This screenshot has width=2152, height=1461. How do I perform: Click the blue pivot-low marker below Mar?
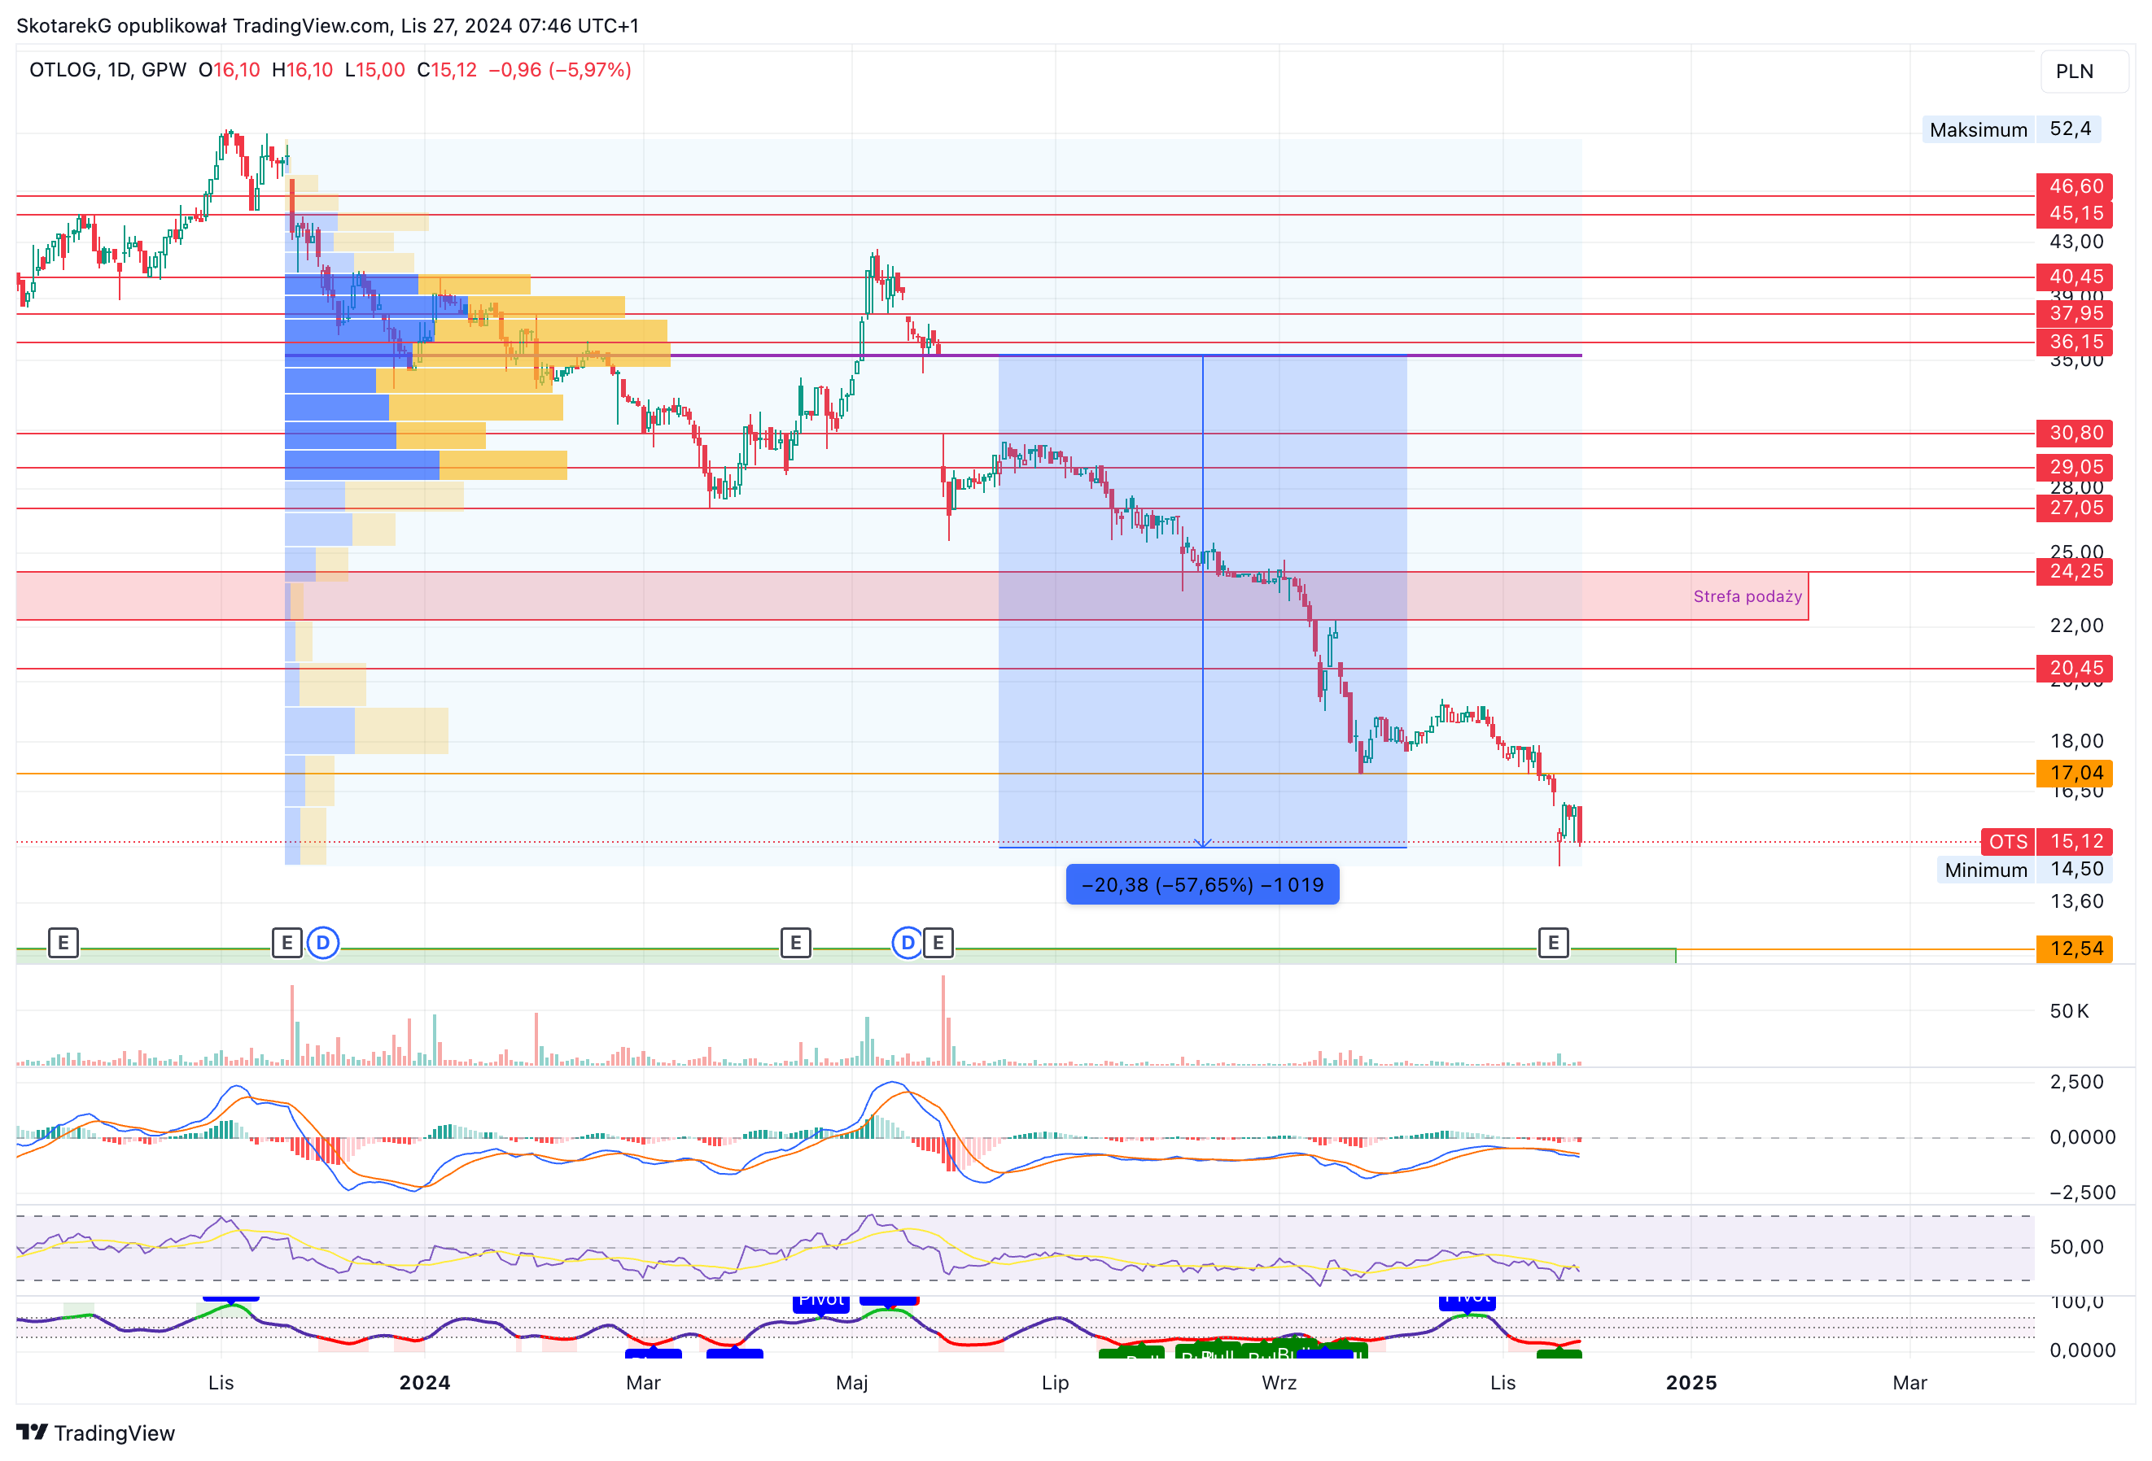[x=654, y=1354]
